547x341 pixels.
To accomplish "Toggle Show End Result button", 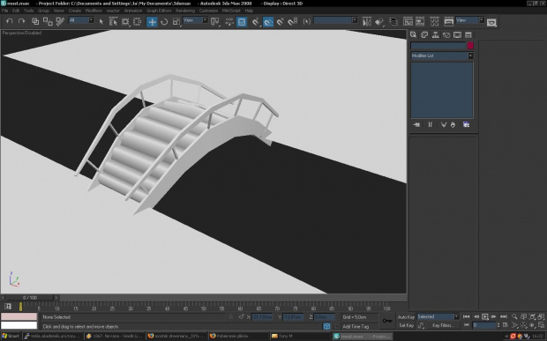I will pyautogui.click(x=431, y=125).
